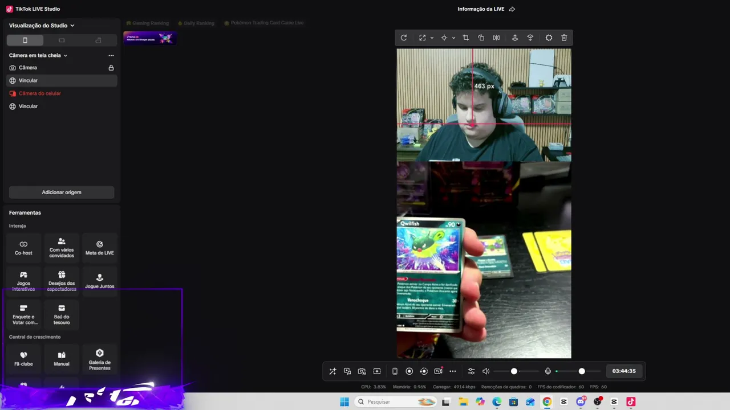Open source settings gear in the toolbar
Screen dimensions: 730x410
pos(549,38)
